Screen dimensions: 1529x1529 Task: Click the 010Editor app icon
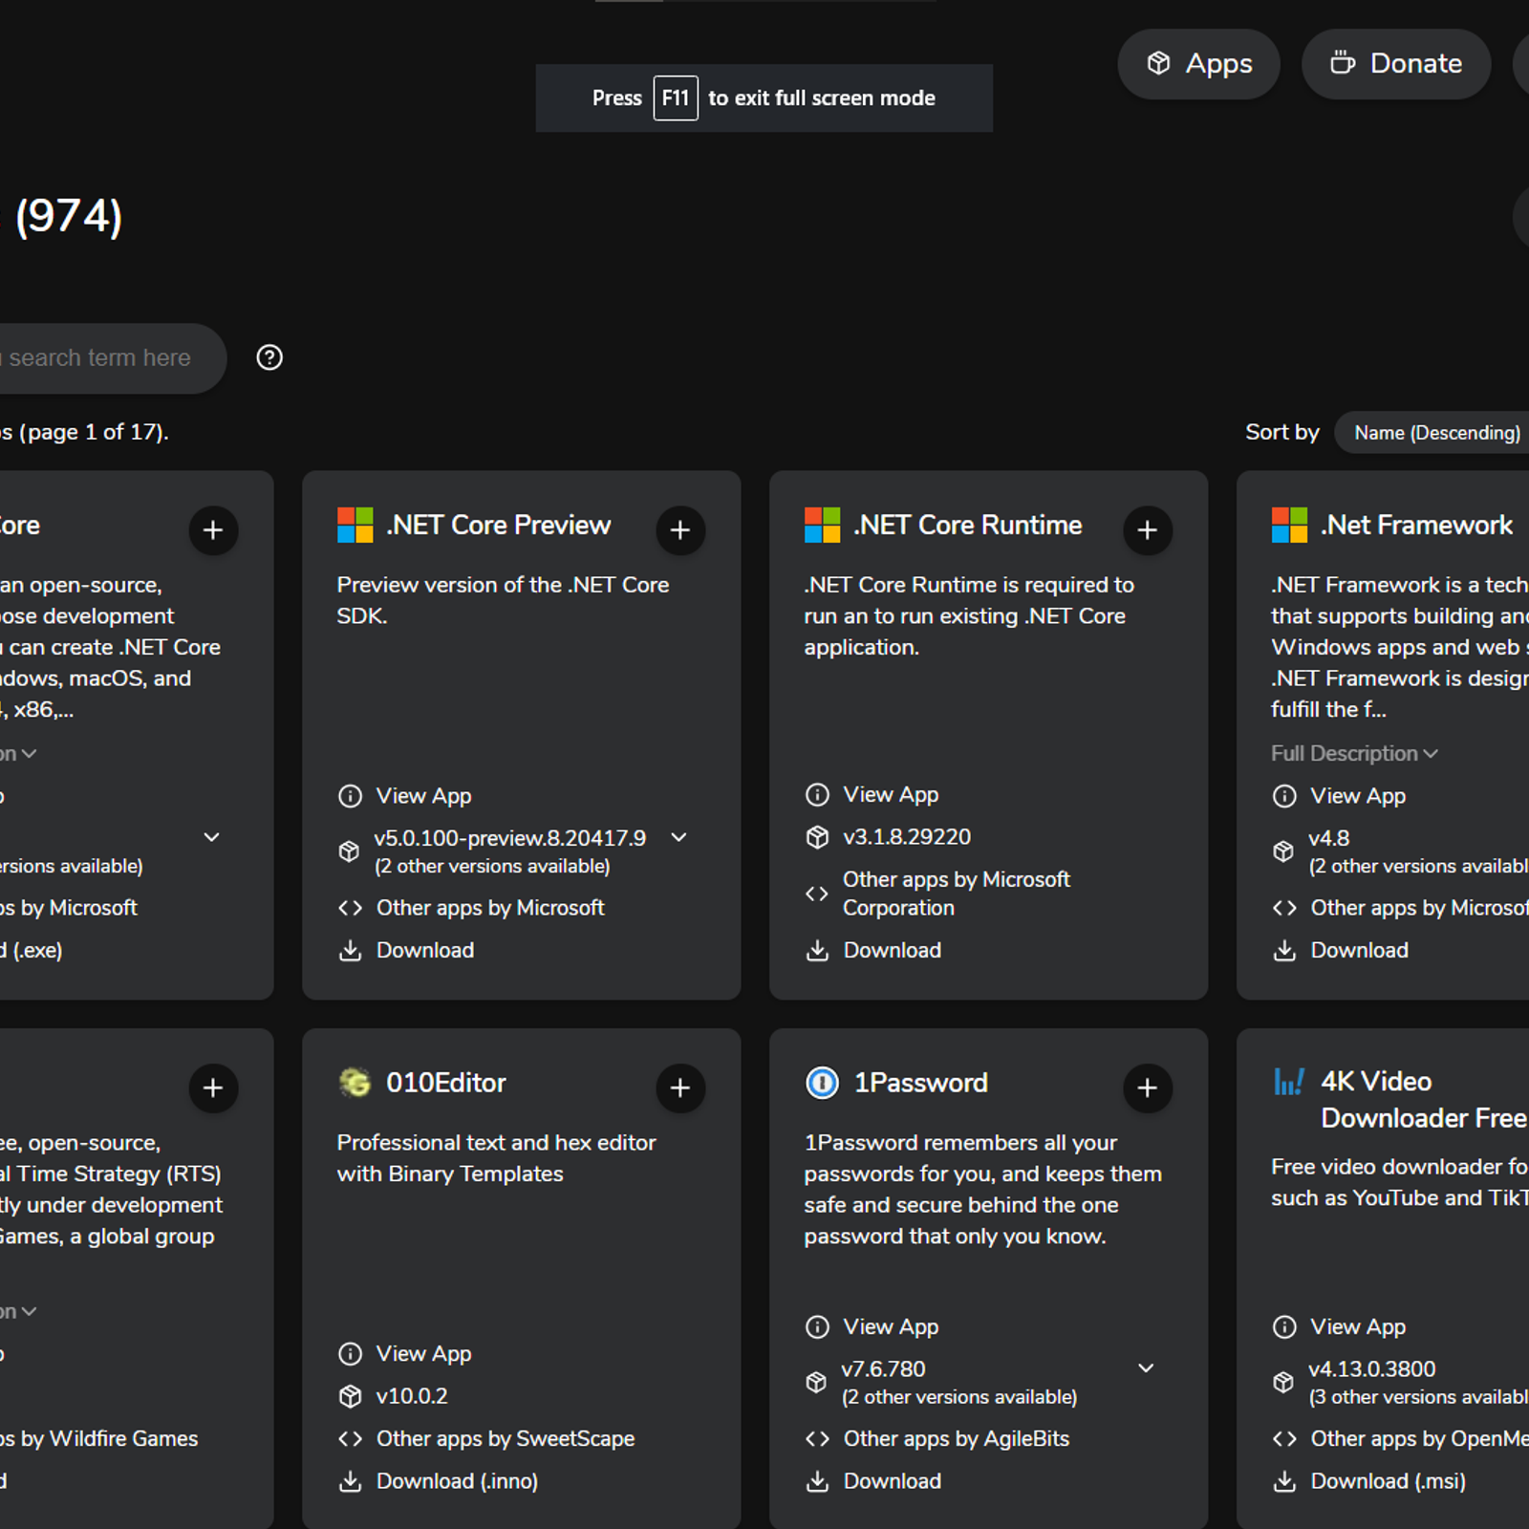[x=353, y=1082]
